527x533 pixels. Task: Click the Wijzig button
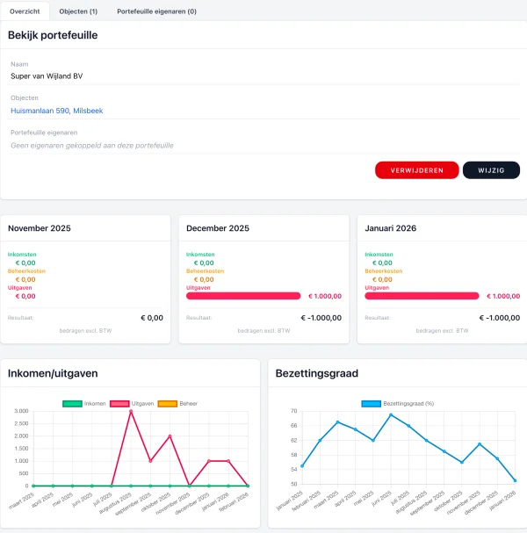[491, 170]
